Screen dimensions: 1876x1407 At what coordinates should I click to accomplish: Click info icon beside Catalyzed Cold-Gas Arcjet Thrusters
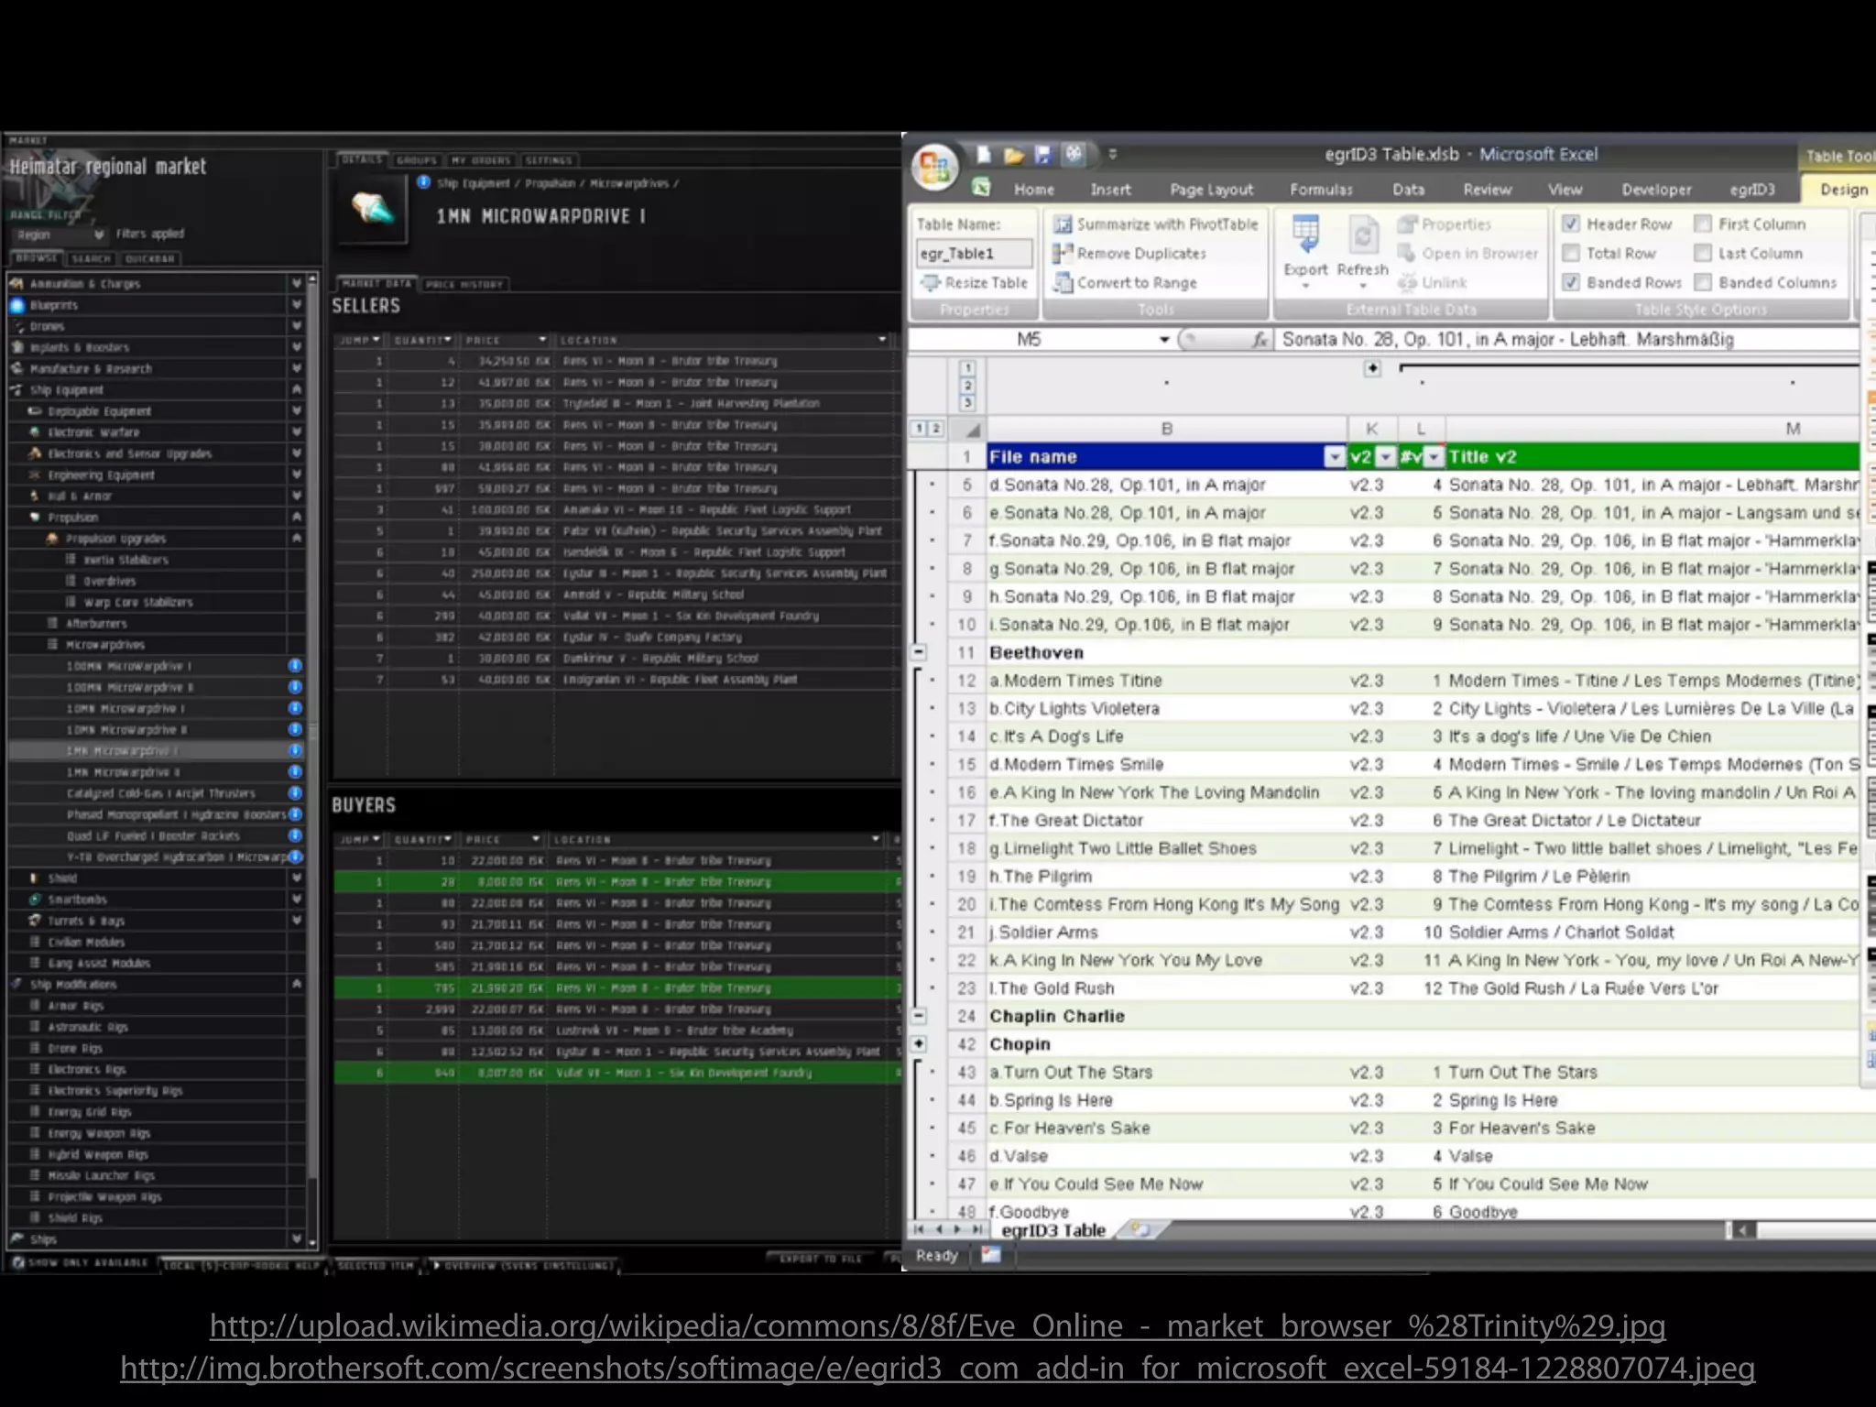(x=295, y=793)
